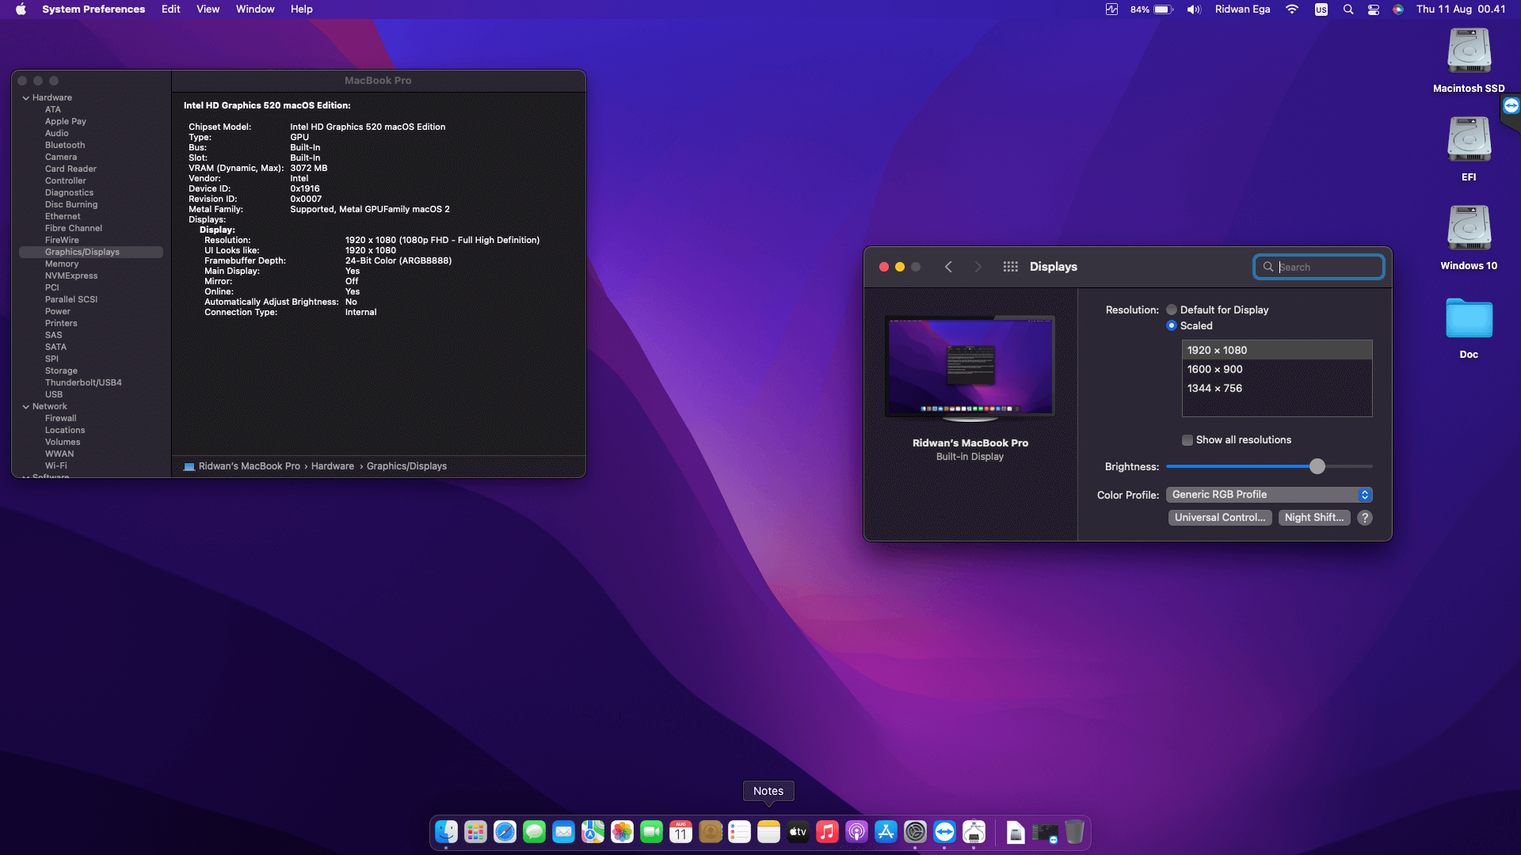This screenshot has width=1521, height=855.
Task: Open the show-all preferences grid icon
Action: pyautogui.click(x=1010, y=267)
